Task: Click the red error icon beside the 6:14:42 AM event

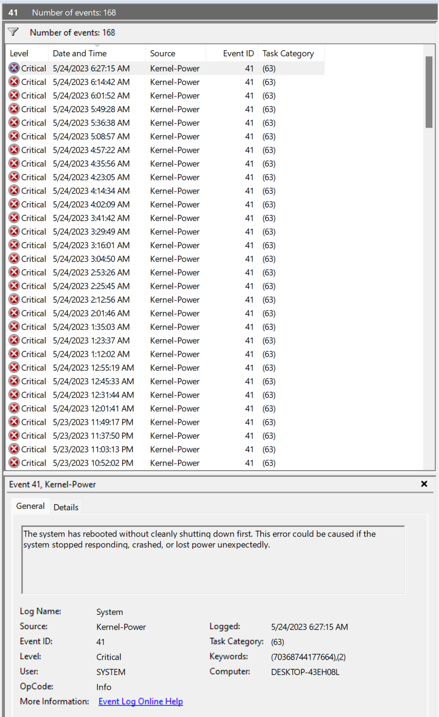Action: pyautogui.click(x=14, y=82)
